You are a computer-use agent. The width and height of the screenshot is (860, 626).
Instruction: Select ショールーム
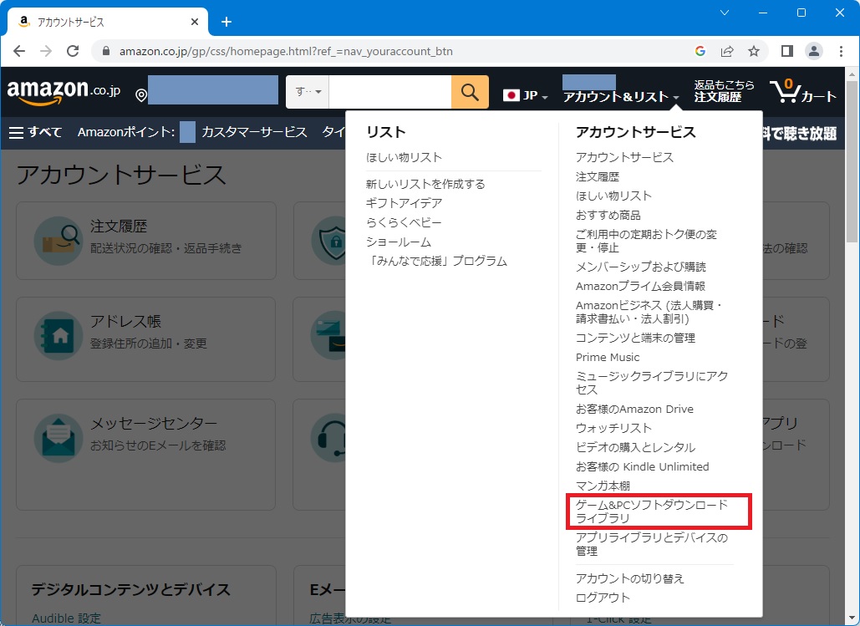399,242
